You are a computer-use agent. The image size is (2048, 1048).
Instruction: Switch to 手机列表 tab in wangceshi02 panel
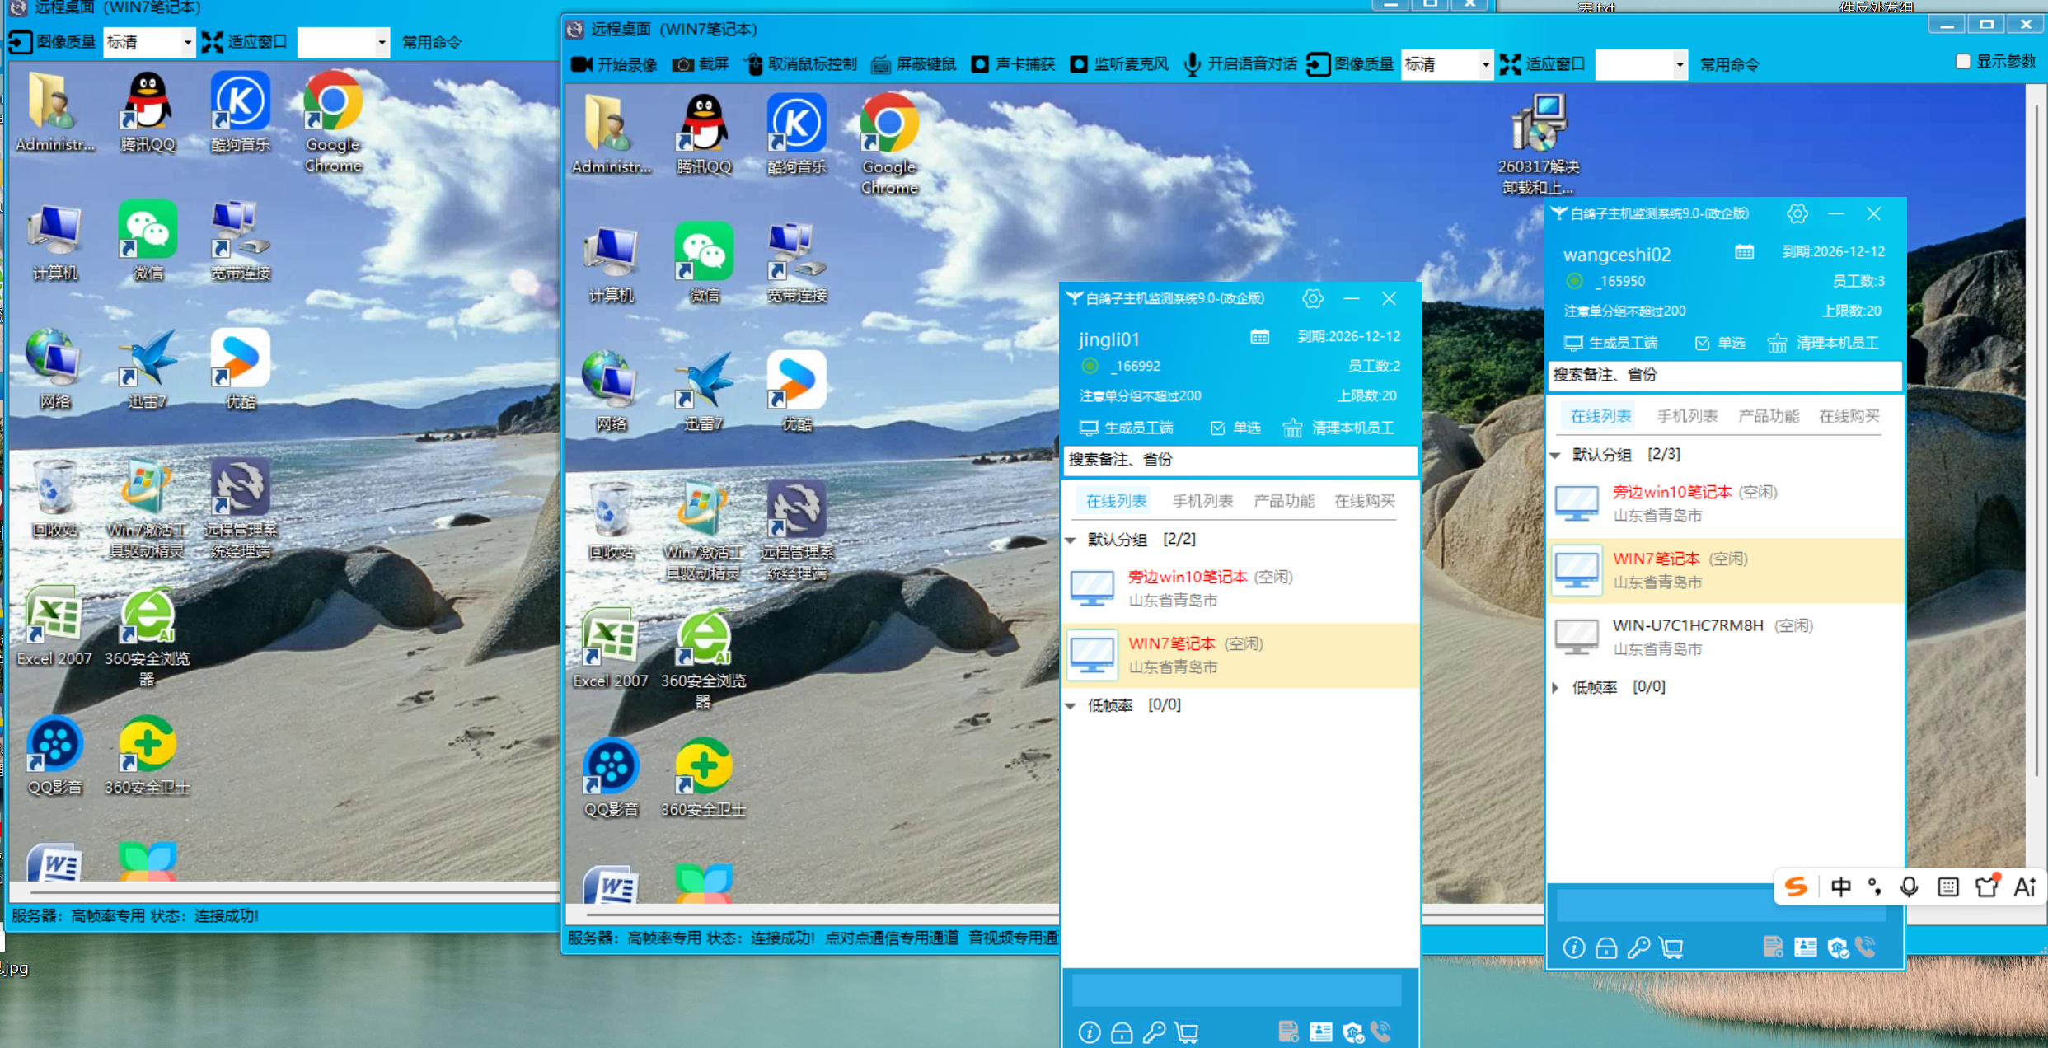pos(1686,416)
